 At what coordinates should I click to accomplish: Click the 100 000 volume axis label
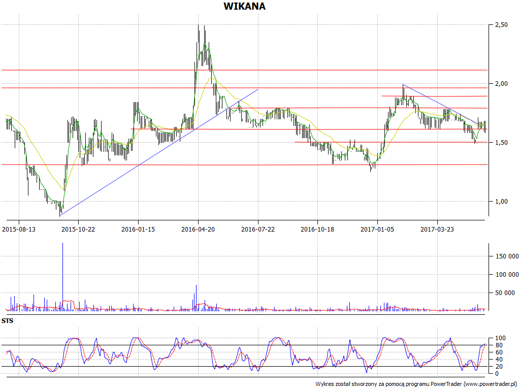[507, 275]
